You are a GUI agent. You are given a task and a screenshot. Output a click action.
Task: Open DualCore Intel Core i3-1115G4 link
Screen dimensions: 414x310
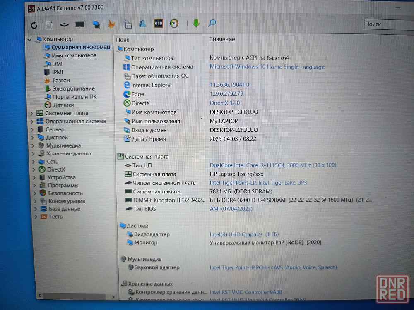[x=273, y=165]
